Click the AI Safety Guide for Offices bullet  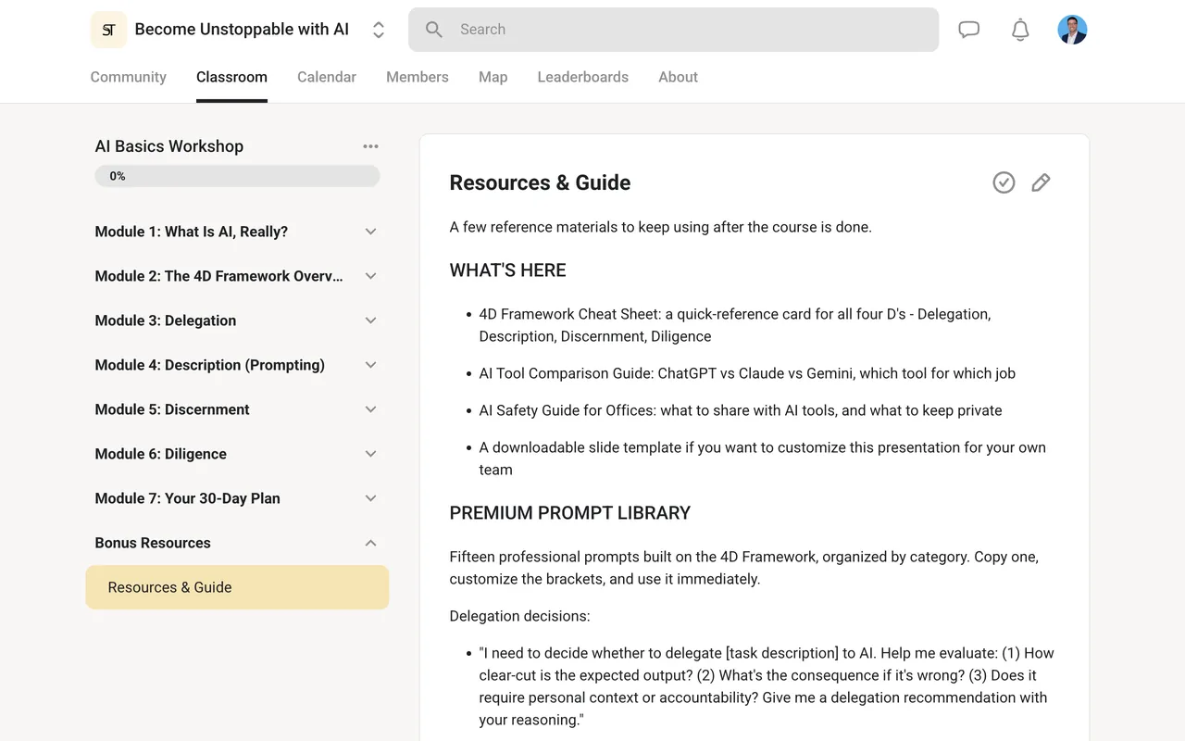click(x=741, y=410)
